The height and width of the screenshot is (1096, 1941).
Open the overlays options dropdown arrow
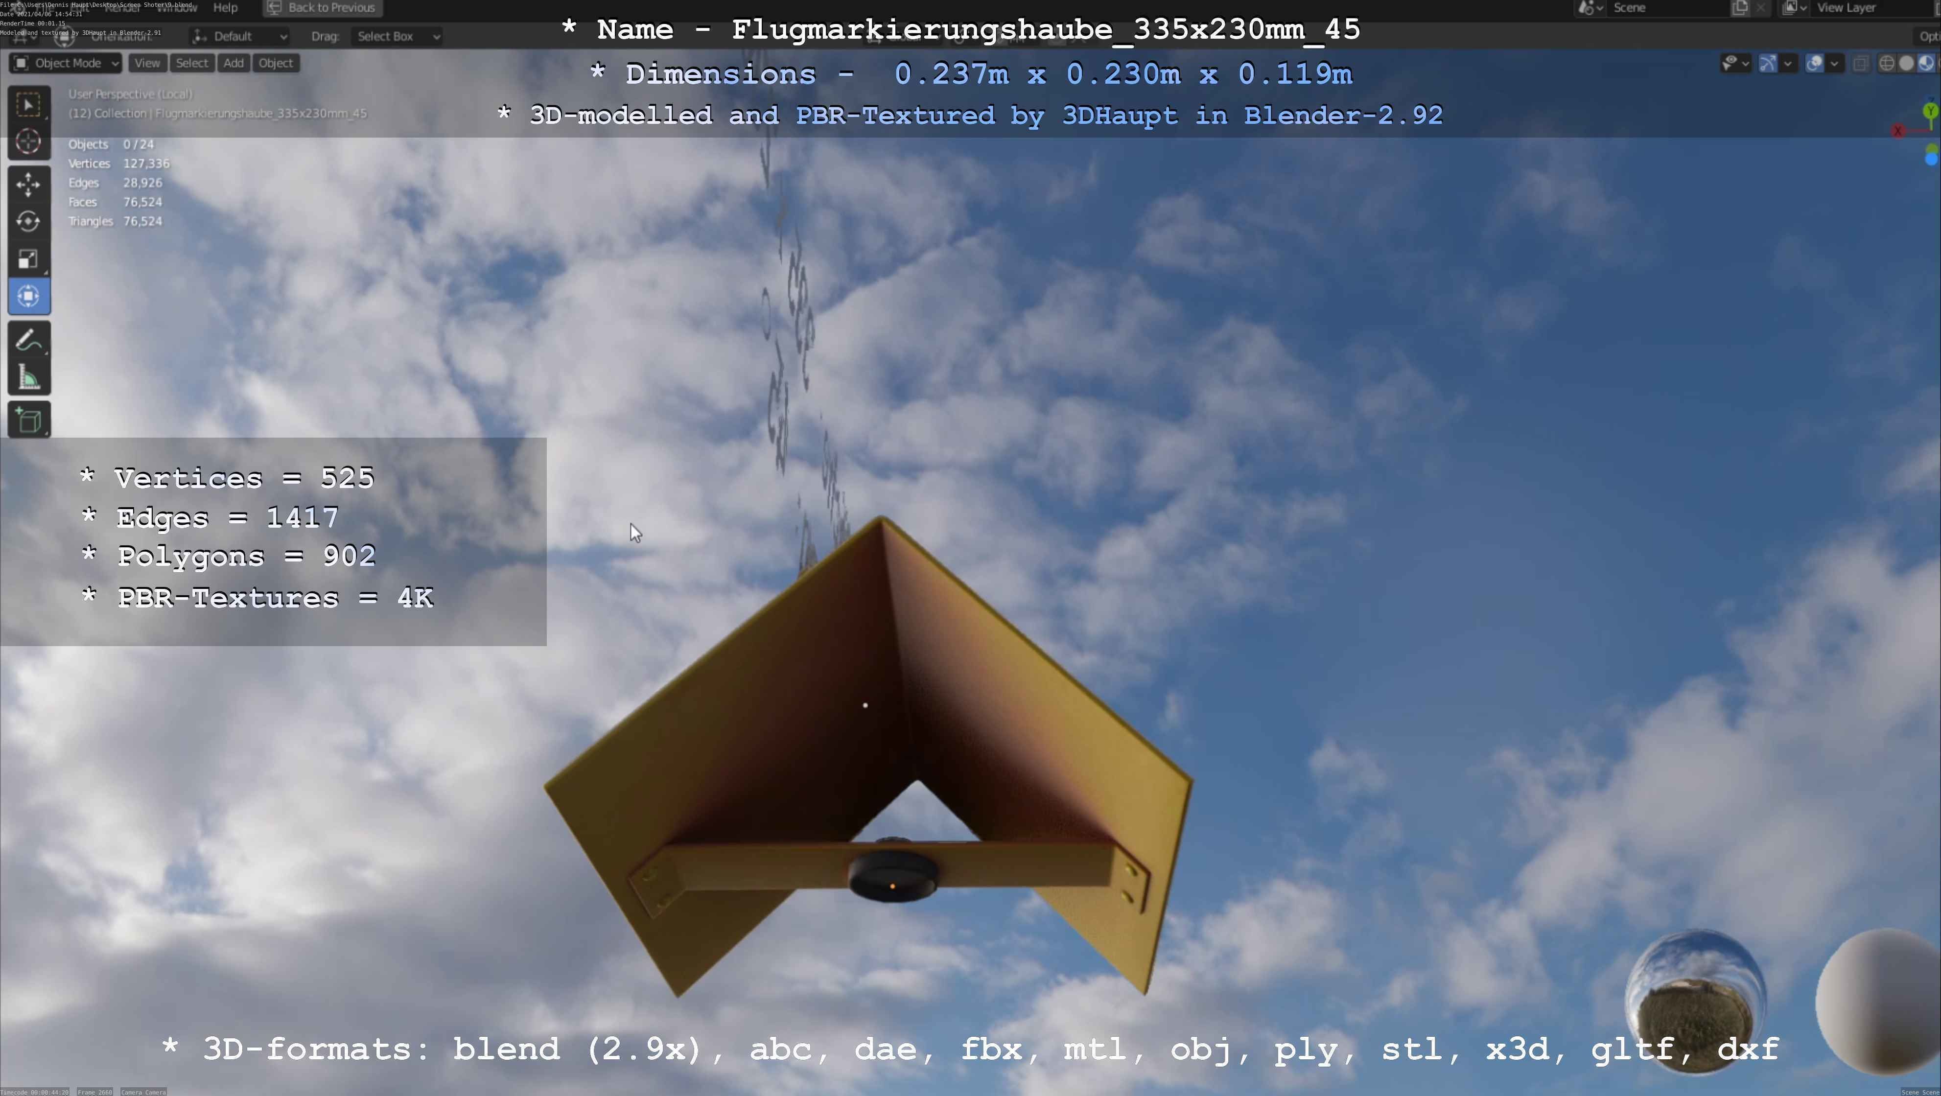point(1834,63)
